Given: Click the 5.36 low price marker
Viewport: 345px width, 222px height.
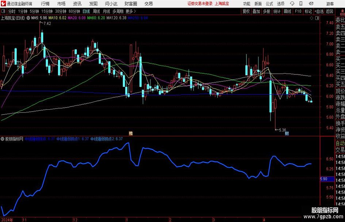Looking at the screenshot, I should pyautogui.click(x=282, y=130).
